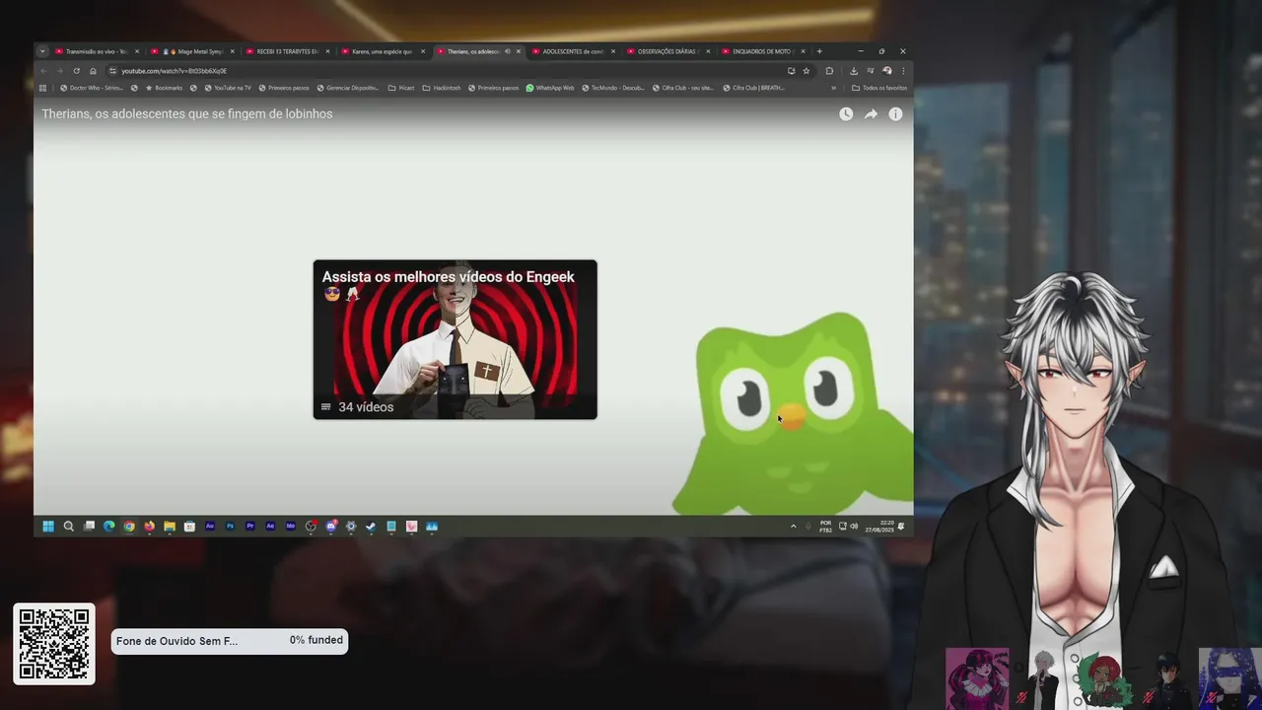
Task: Open the Assista os melhores vídeos do Engeek playlist card
Action: point(455,339)
